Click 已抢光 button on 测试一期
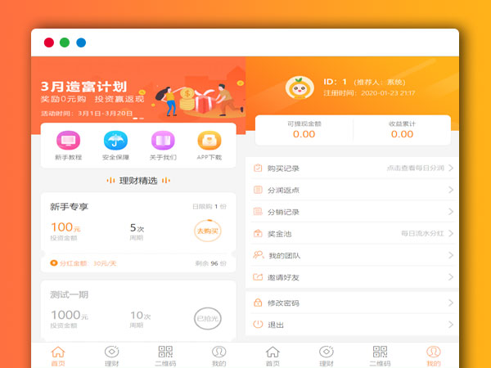 pos(208,319)
